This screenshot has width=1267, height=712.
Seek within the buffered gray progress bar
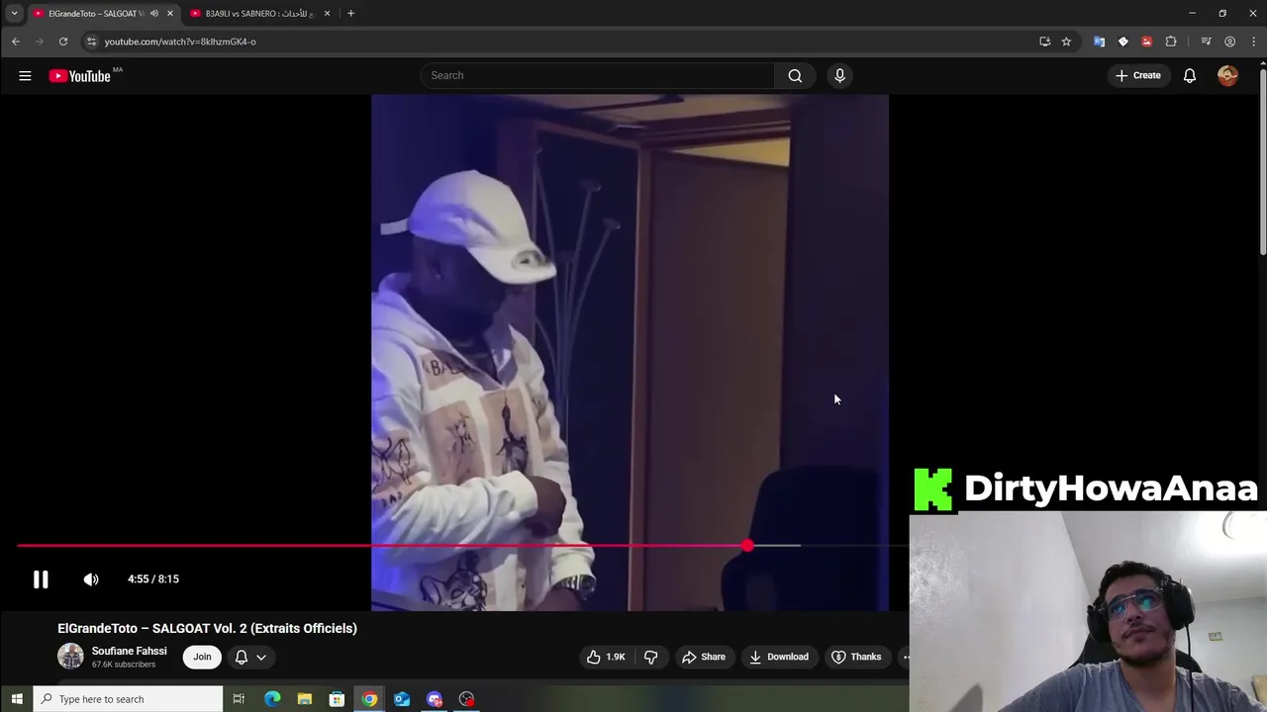777,545
